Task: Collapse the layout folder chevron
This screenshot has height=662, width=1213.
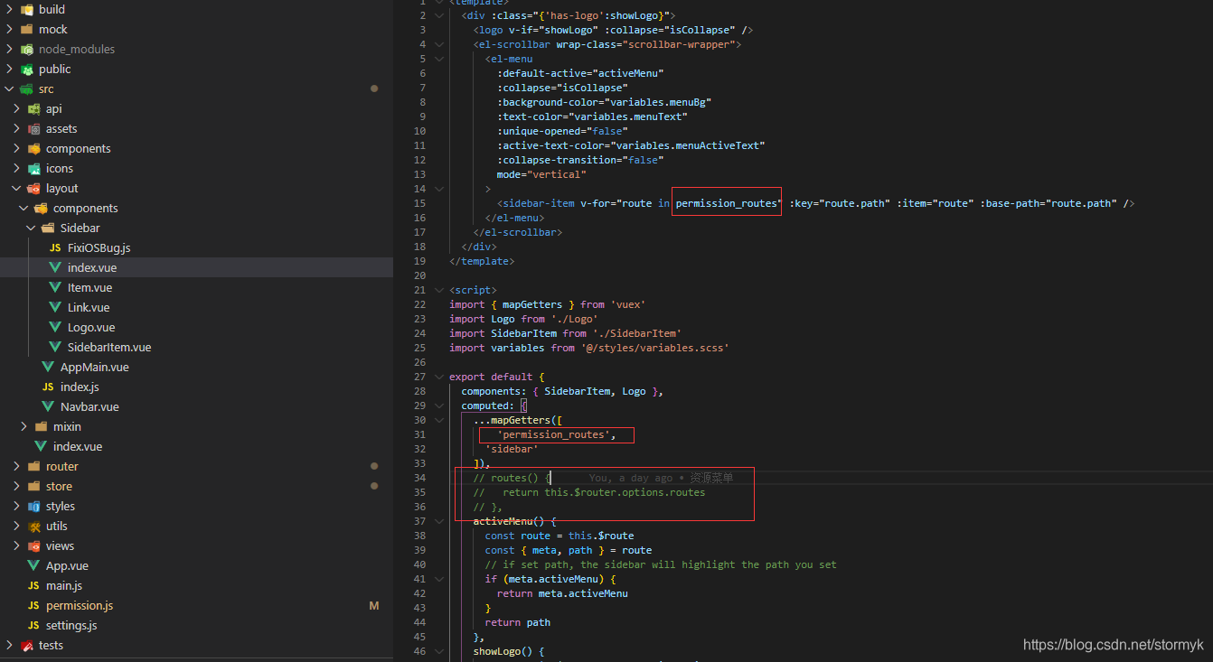Action: (16, 188)
